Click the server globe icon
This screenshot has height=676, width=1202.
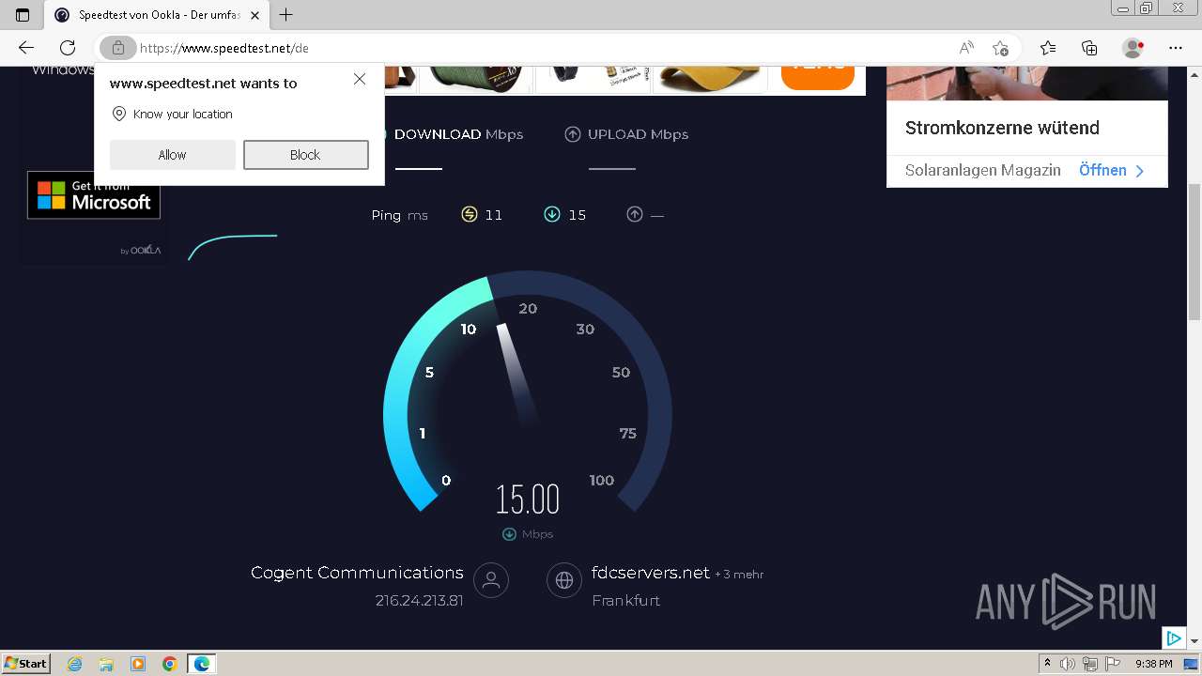click(564, 580)
